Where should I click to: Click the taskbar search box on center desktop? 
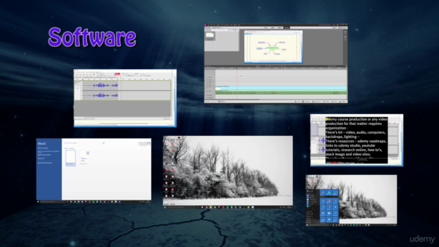click(x=180, y=207)
